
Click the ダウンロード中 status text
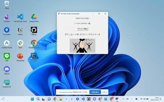[x=82, y=35]
